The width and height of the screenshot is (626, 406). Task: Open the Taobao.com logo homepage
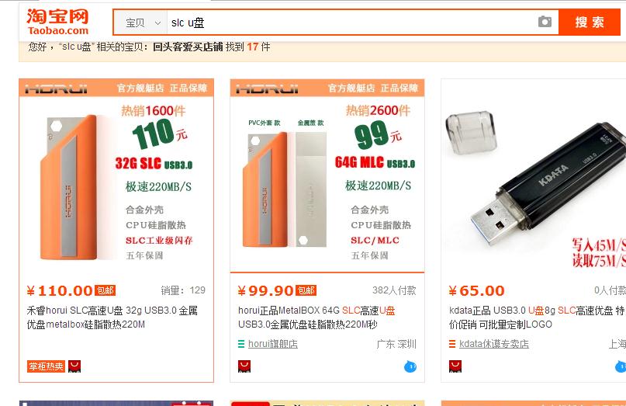click(58, 22)
